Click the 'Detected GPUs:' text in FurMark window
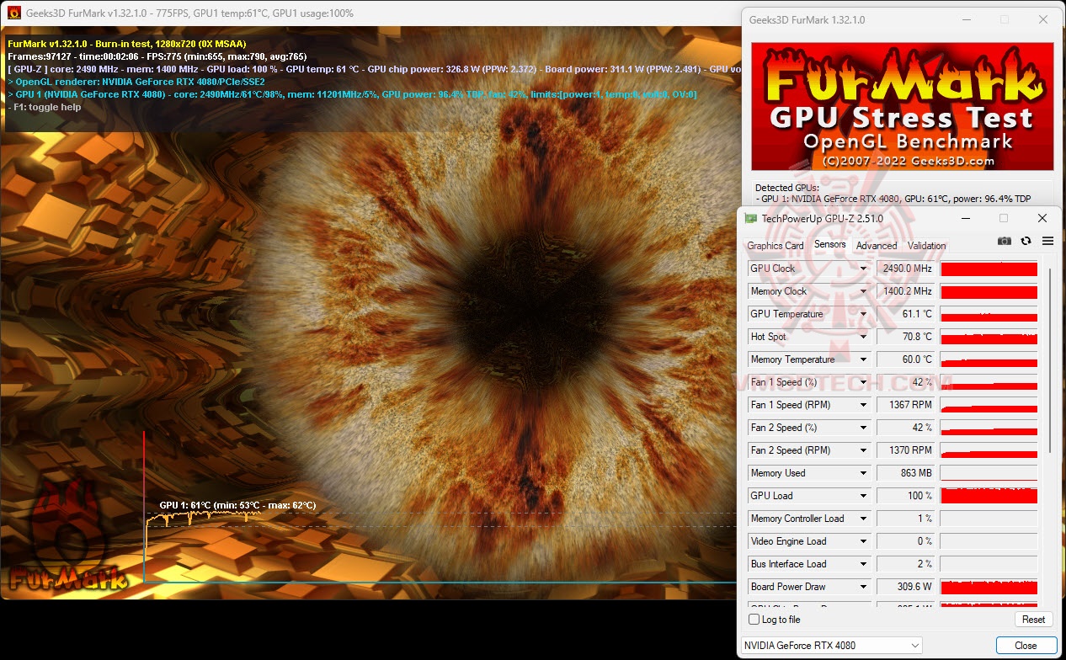This screenshot has height=660, width=1066. pos(786,188)
